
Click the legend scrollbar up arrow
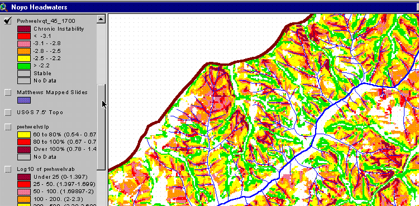pos(101,19)
